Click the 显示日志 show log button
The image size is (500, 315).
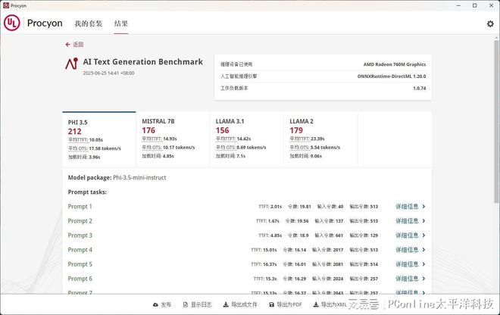coord(197,305)
